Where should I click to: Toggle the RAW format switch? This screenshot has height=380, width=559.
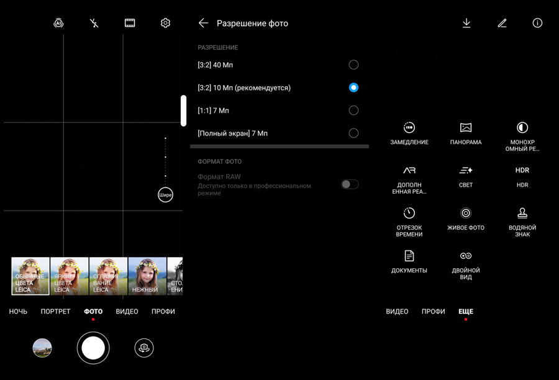pyautogui.click(x=350, y=184)
